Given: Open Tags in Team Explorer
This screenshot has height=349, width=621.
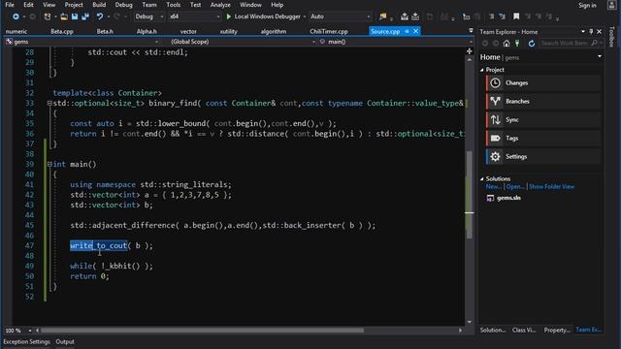Looking at the screenshot, I should [543, 138].
